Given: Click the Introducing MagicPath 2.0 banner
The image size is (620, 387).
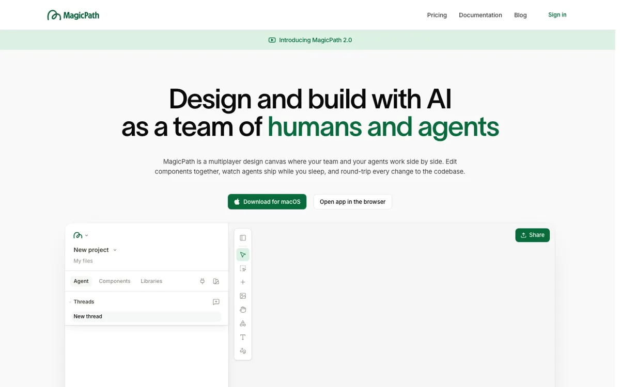Looking at the screenshot, I should (310, 40).
